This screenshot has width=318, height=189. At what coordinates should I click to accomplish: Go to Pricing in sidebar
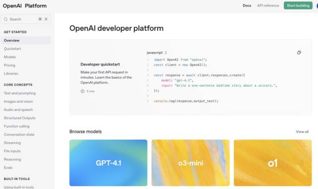click(x=9, y=65)
